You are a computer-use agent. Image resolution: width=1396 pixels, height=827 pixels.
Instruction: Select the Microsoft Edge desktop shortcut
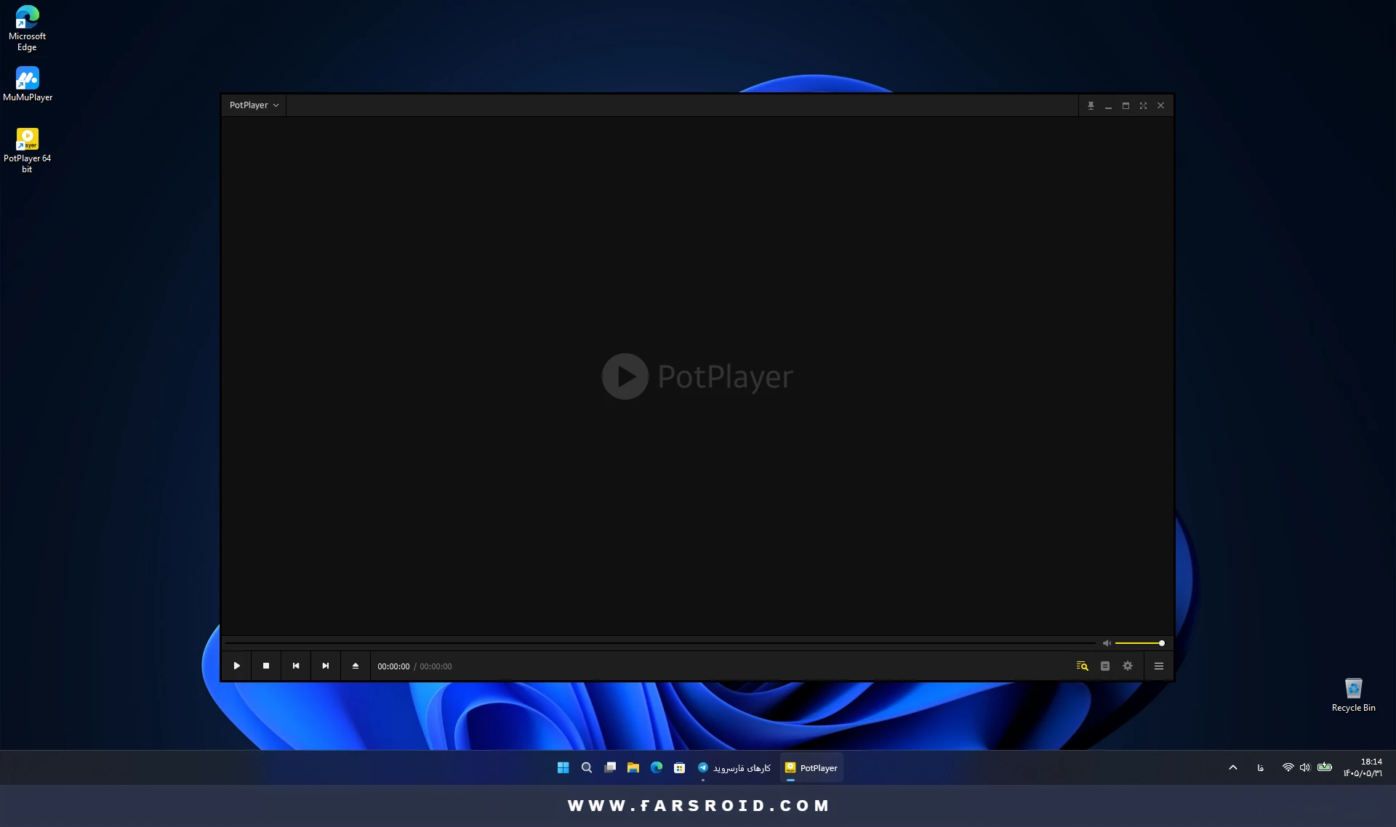pos(27,28)
